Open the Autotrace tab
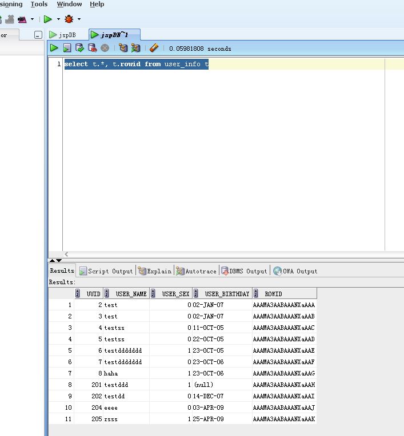This screenshot has width=404, height=436. click(x=197, y=271)
